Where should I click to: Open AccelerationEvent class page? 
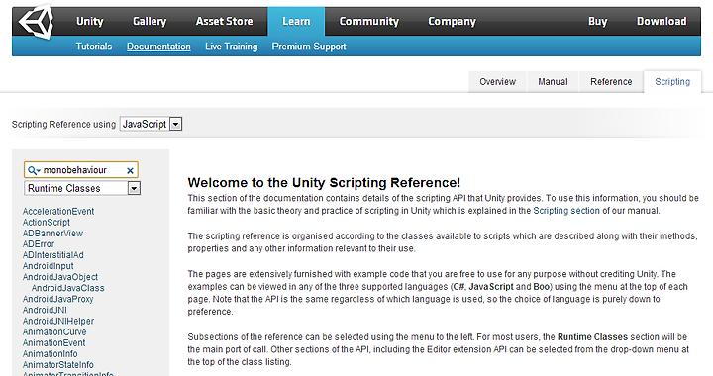click(x=58, y=211)
